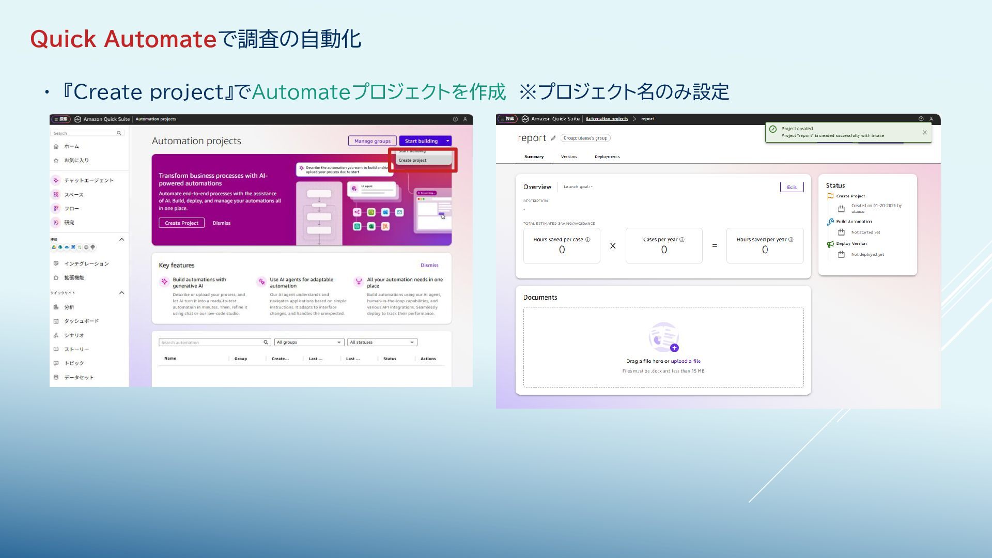
Task: Expand the Start building dropdown arrow
Action: (x=447, y=141)
